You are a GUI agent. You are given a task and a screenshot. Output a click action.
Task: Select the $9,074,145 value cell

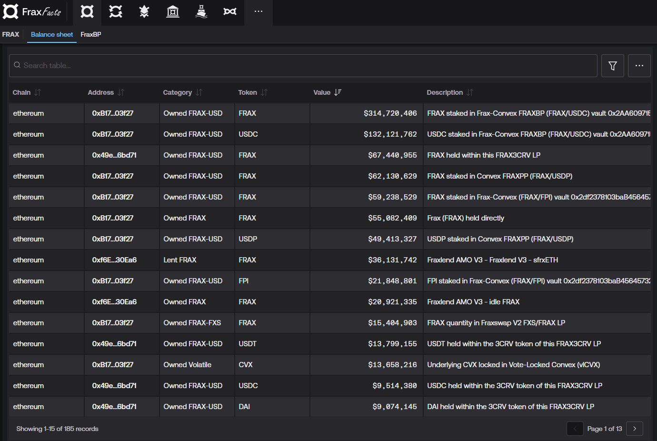coord(367,407)
